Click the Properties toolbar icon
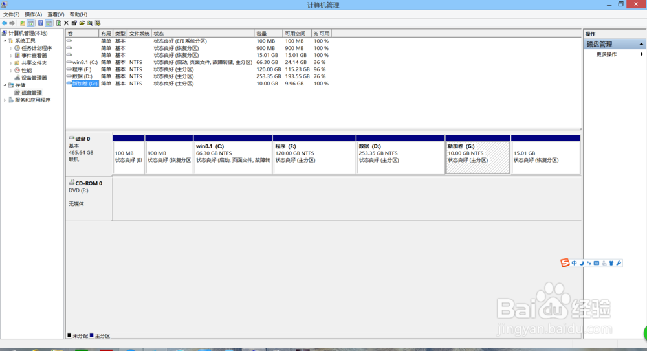 (74, 23)
